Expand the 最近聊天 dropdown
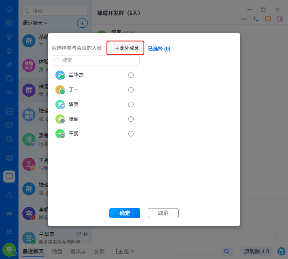288x259 pixels. [x=35, y=23]
